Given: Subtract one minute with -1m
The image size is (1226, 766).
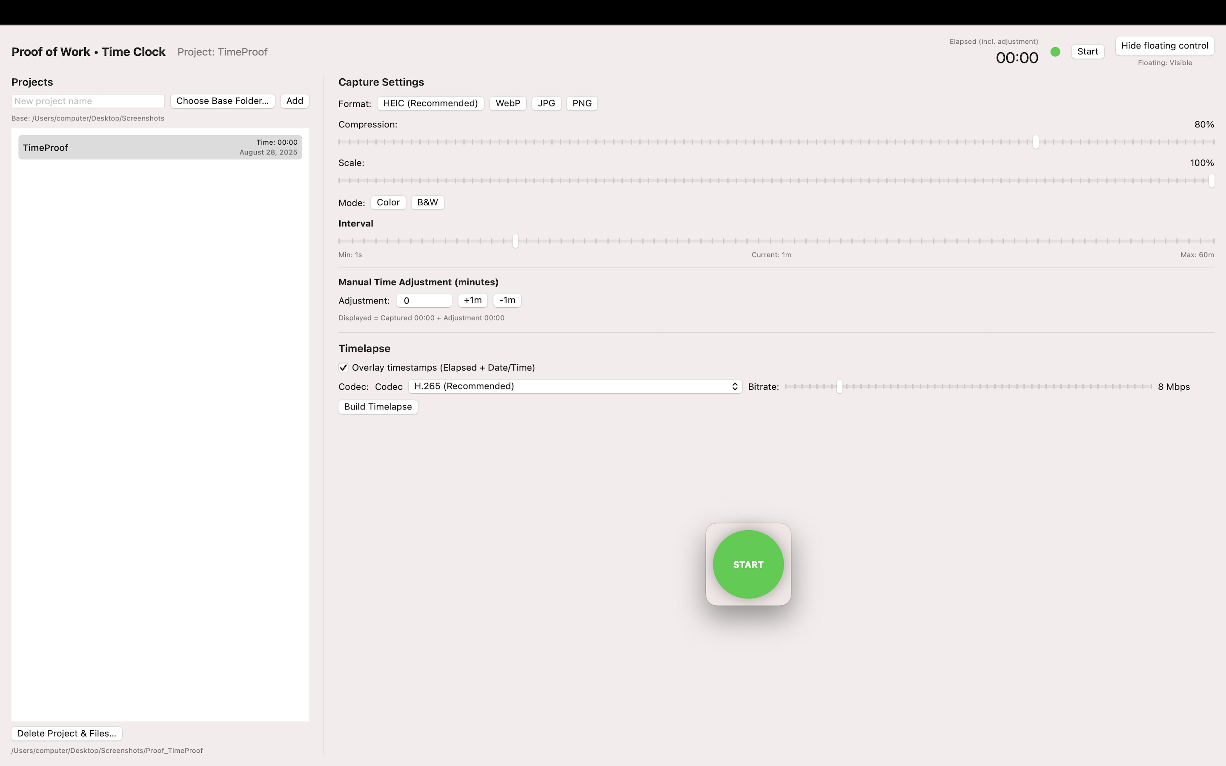Looking at the screenshot, I should point(507,300).
